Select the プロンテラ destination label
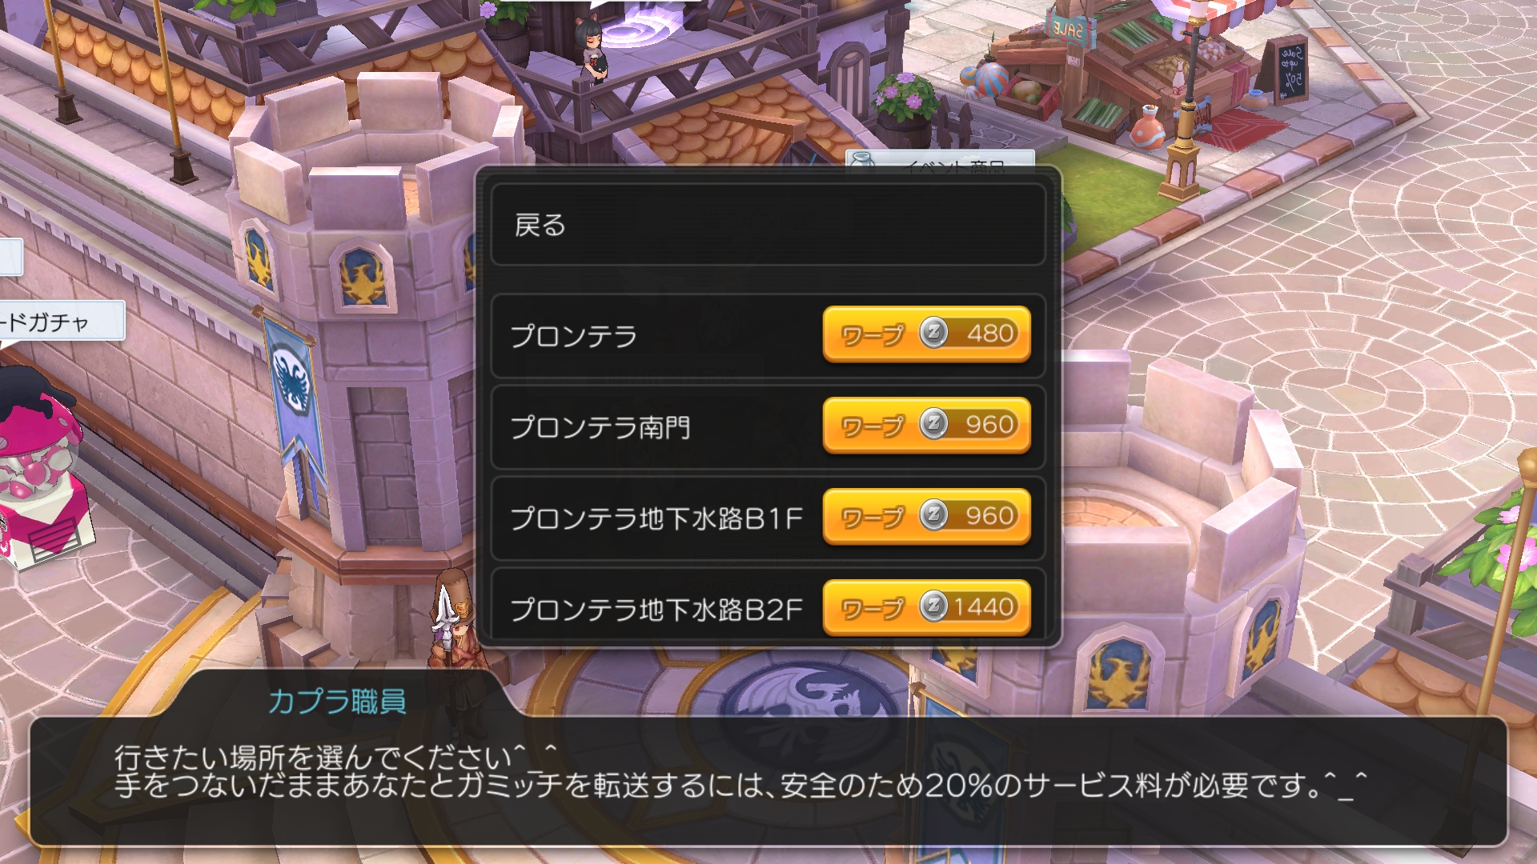The width and height of the screenshot is (1537, 864). pos(574,336)
